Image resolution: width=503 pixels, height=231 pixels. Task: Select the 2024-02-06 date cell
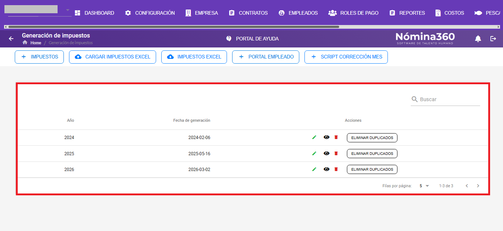(199, 138)
